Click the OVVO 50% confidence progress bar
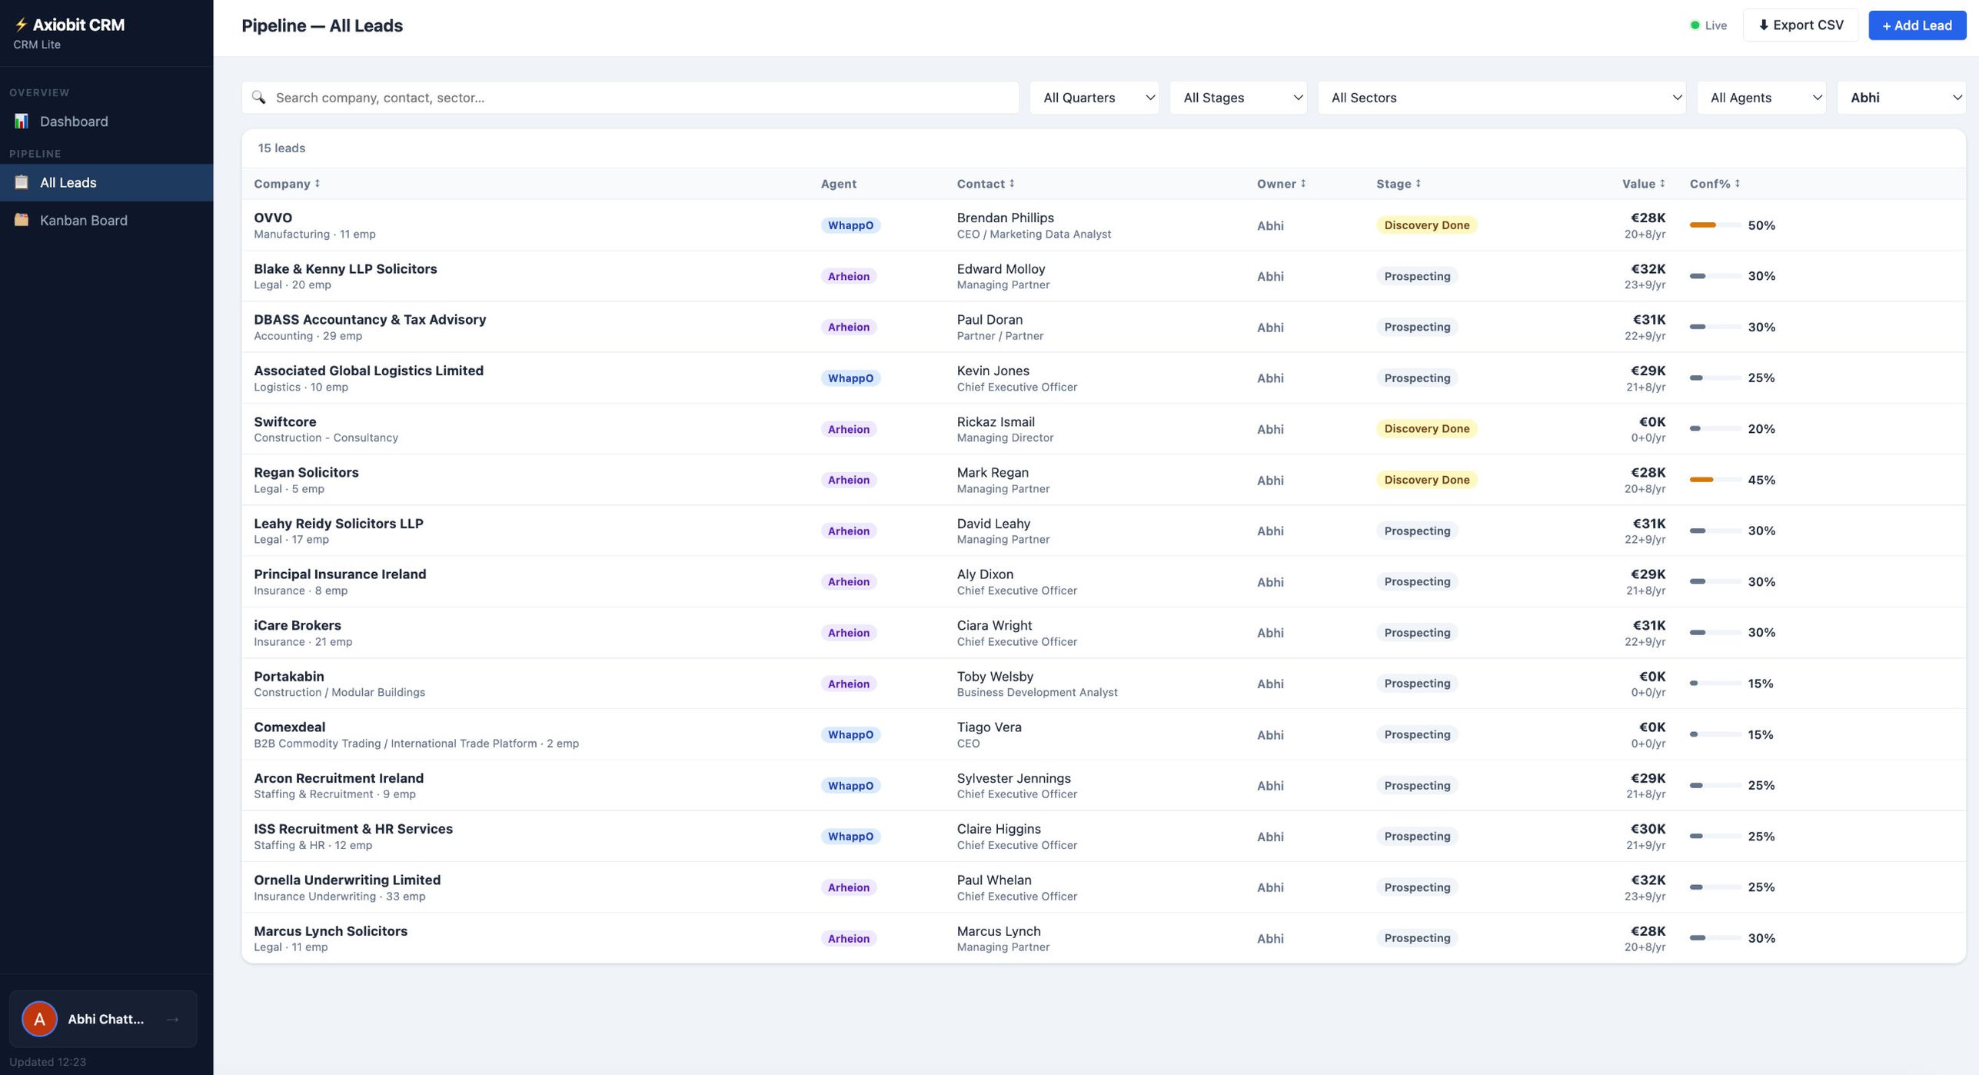Viewport: 1979px width, 1075px height. pos(1715,225)
